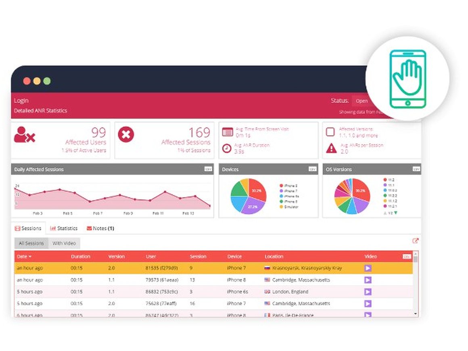Open the Notes (1) tab
This screenshot has width=468, height=351.
click(x=100, y=228)
